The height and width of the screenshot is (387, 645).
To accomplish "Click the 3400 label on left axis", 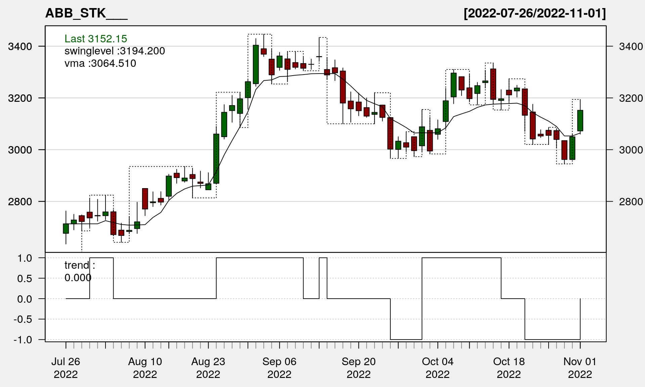I will 20,46.
